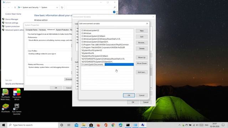The image size is (228, 128).
Task: Open Microsoft Edge from the taskbar
Action: point(120,125)
